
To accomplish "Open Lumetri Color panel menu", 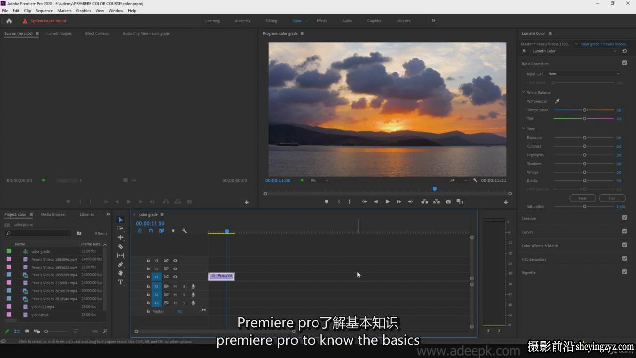I will [x=550, y=34].
